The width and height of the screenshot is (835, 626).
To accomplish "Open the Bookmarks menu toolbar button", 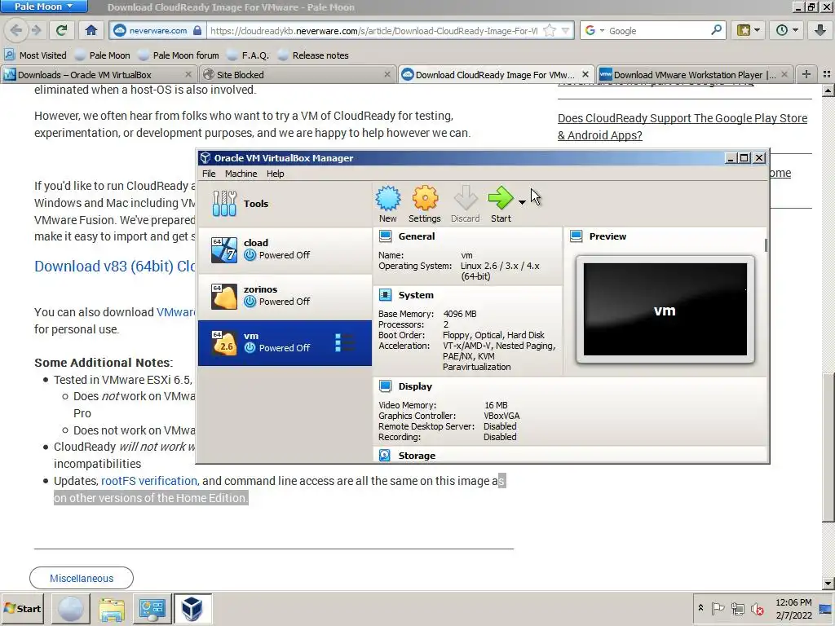I will click(749, 30).
